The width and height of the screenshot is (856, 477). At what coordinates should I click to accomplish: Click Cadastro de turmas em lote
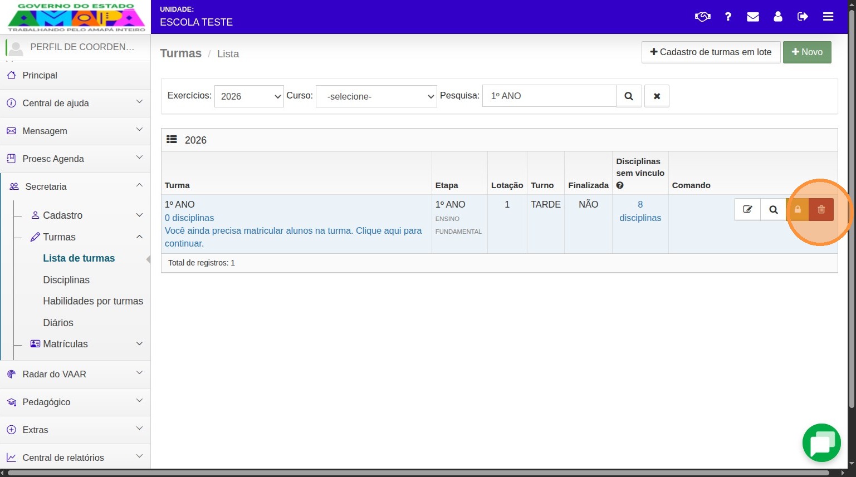711,52
